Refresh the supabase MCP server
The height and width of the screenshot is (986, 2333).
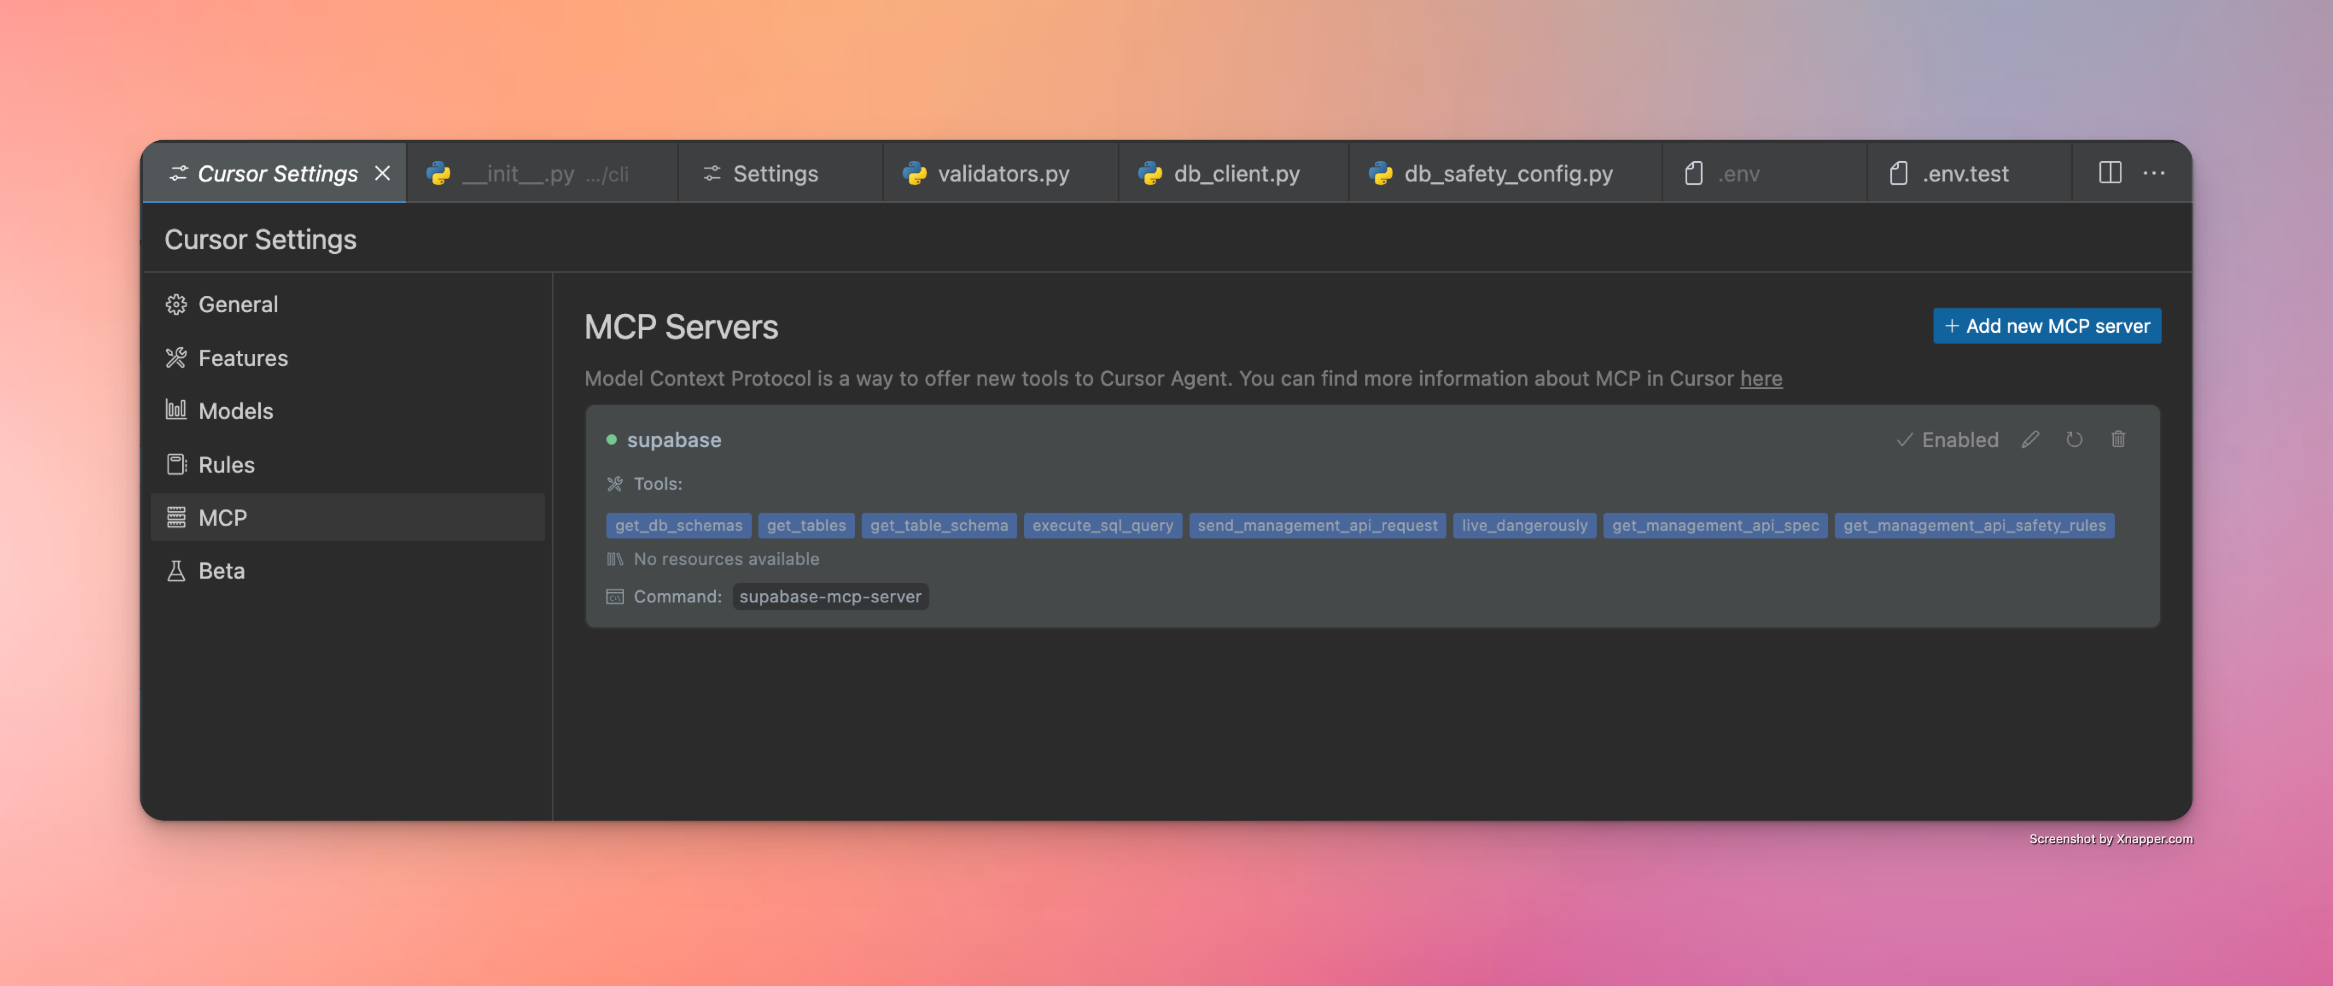coord(2075,440)
